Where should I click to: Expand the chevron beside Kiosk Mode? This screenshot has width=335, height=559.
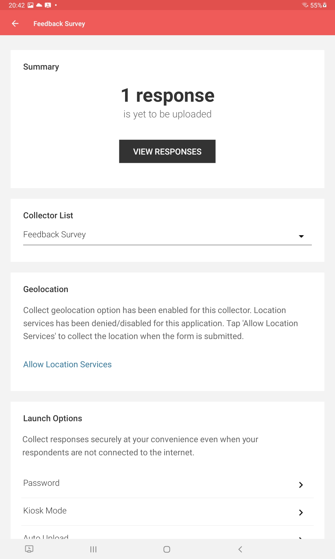click(301, 512)
